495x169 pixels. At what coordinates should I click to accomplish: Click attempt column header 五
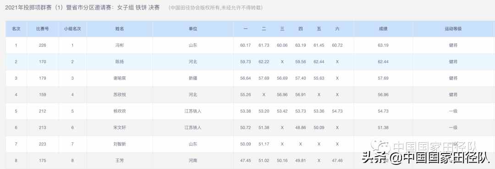(319, 29)
